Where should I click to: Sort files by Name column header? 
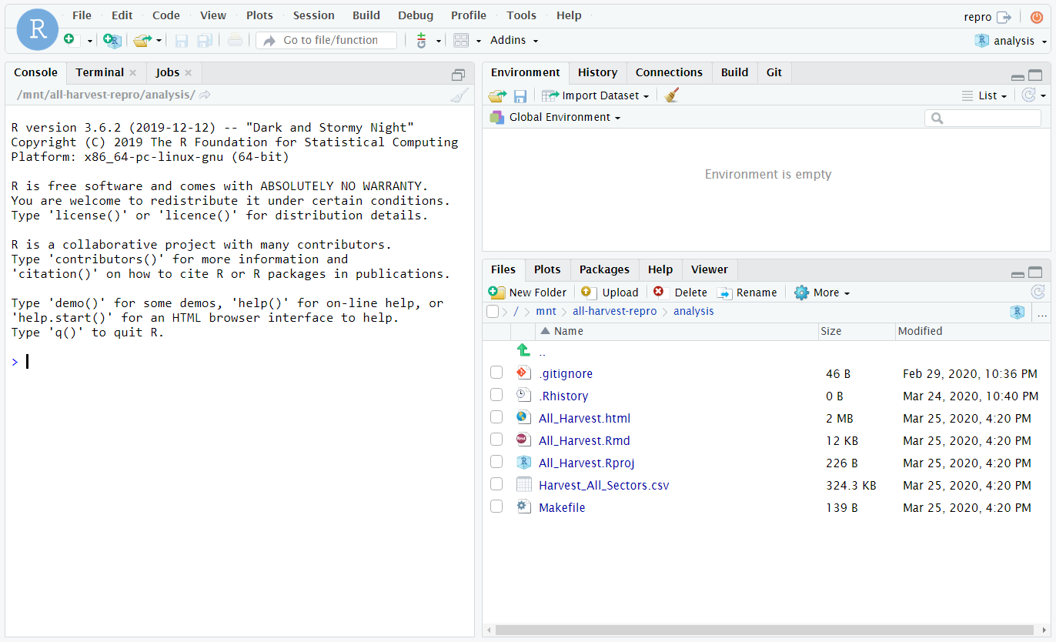point(677,331)
